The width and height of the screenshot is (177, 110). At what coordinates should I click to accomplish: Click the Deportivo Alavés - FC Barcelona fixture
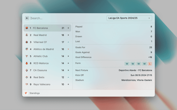click(x=135, y=70)
